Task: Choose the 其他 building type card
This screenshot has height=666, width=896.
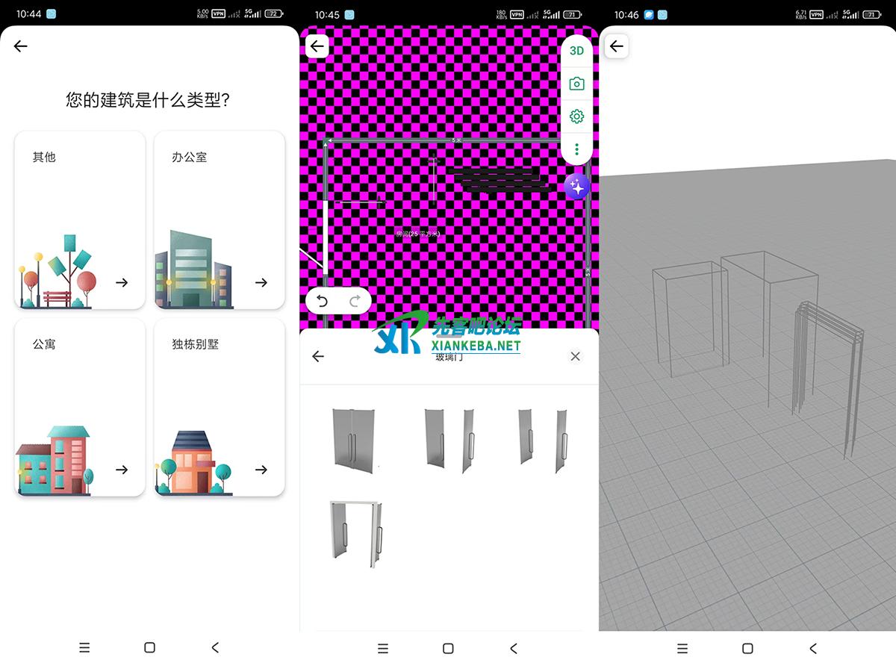Action: coord(80,220)
